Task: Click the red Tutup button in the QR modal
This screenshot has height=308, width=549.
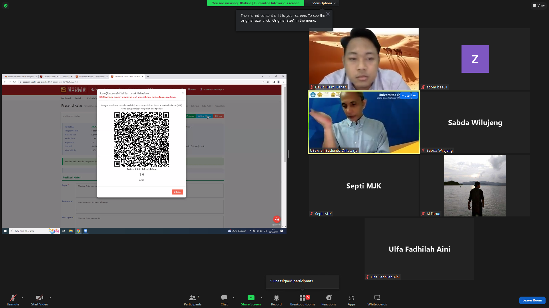Action: pos(178,192)
